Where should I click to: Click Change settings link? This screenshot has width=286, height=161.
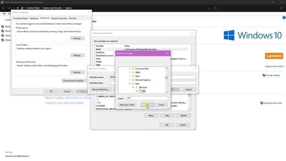point(272,75)
